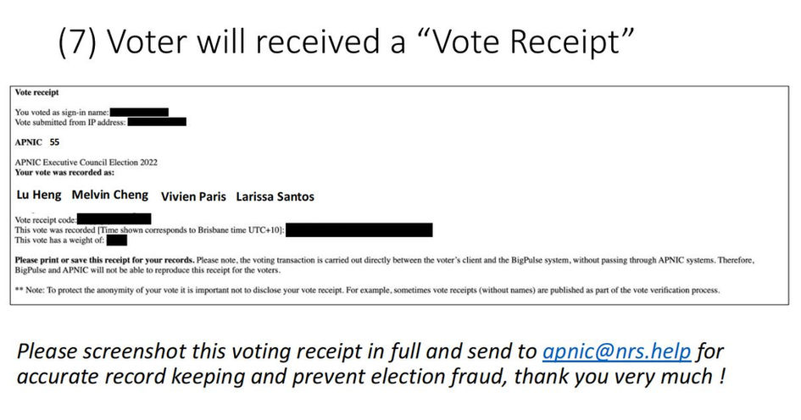
Task: Select candidate name Larissa Santos
Action: (275, 196)
